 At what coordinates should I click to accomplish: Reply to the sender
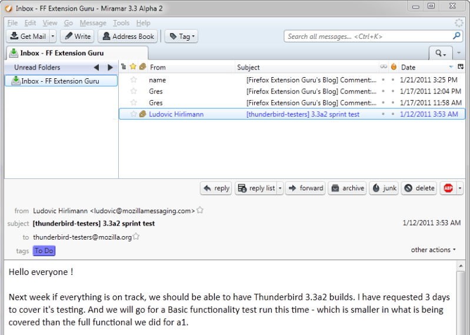(x=216, y=188)
